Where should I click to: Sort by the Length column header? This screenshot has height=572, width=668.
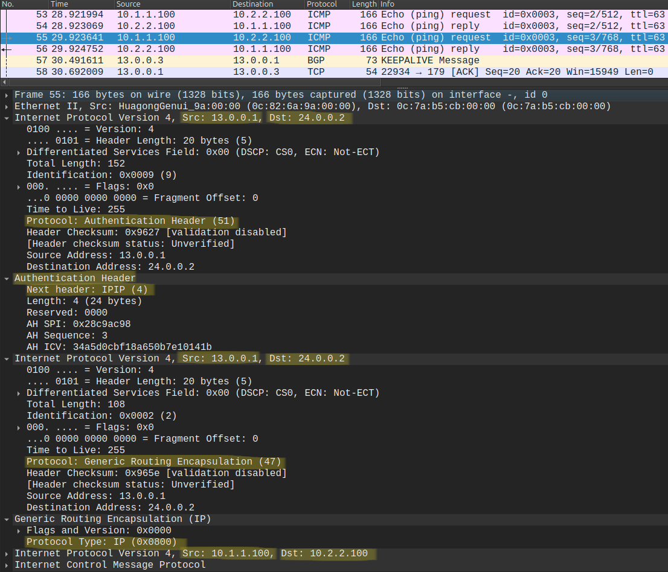coord(364,4)
